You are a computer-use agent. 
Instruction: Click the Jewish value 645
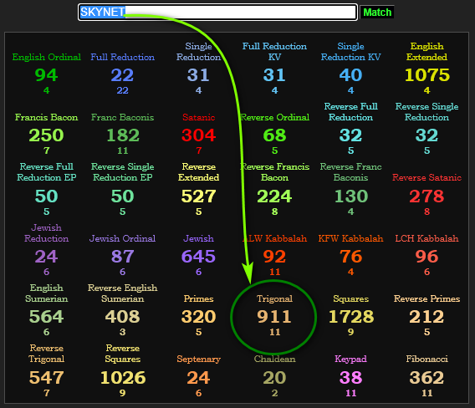click(198, 256)
